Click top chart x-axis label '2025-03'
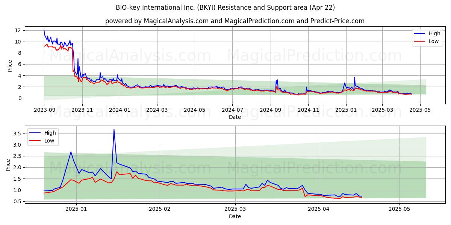 pyautogui.click(x=382, y=110)
